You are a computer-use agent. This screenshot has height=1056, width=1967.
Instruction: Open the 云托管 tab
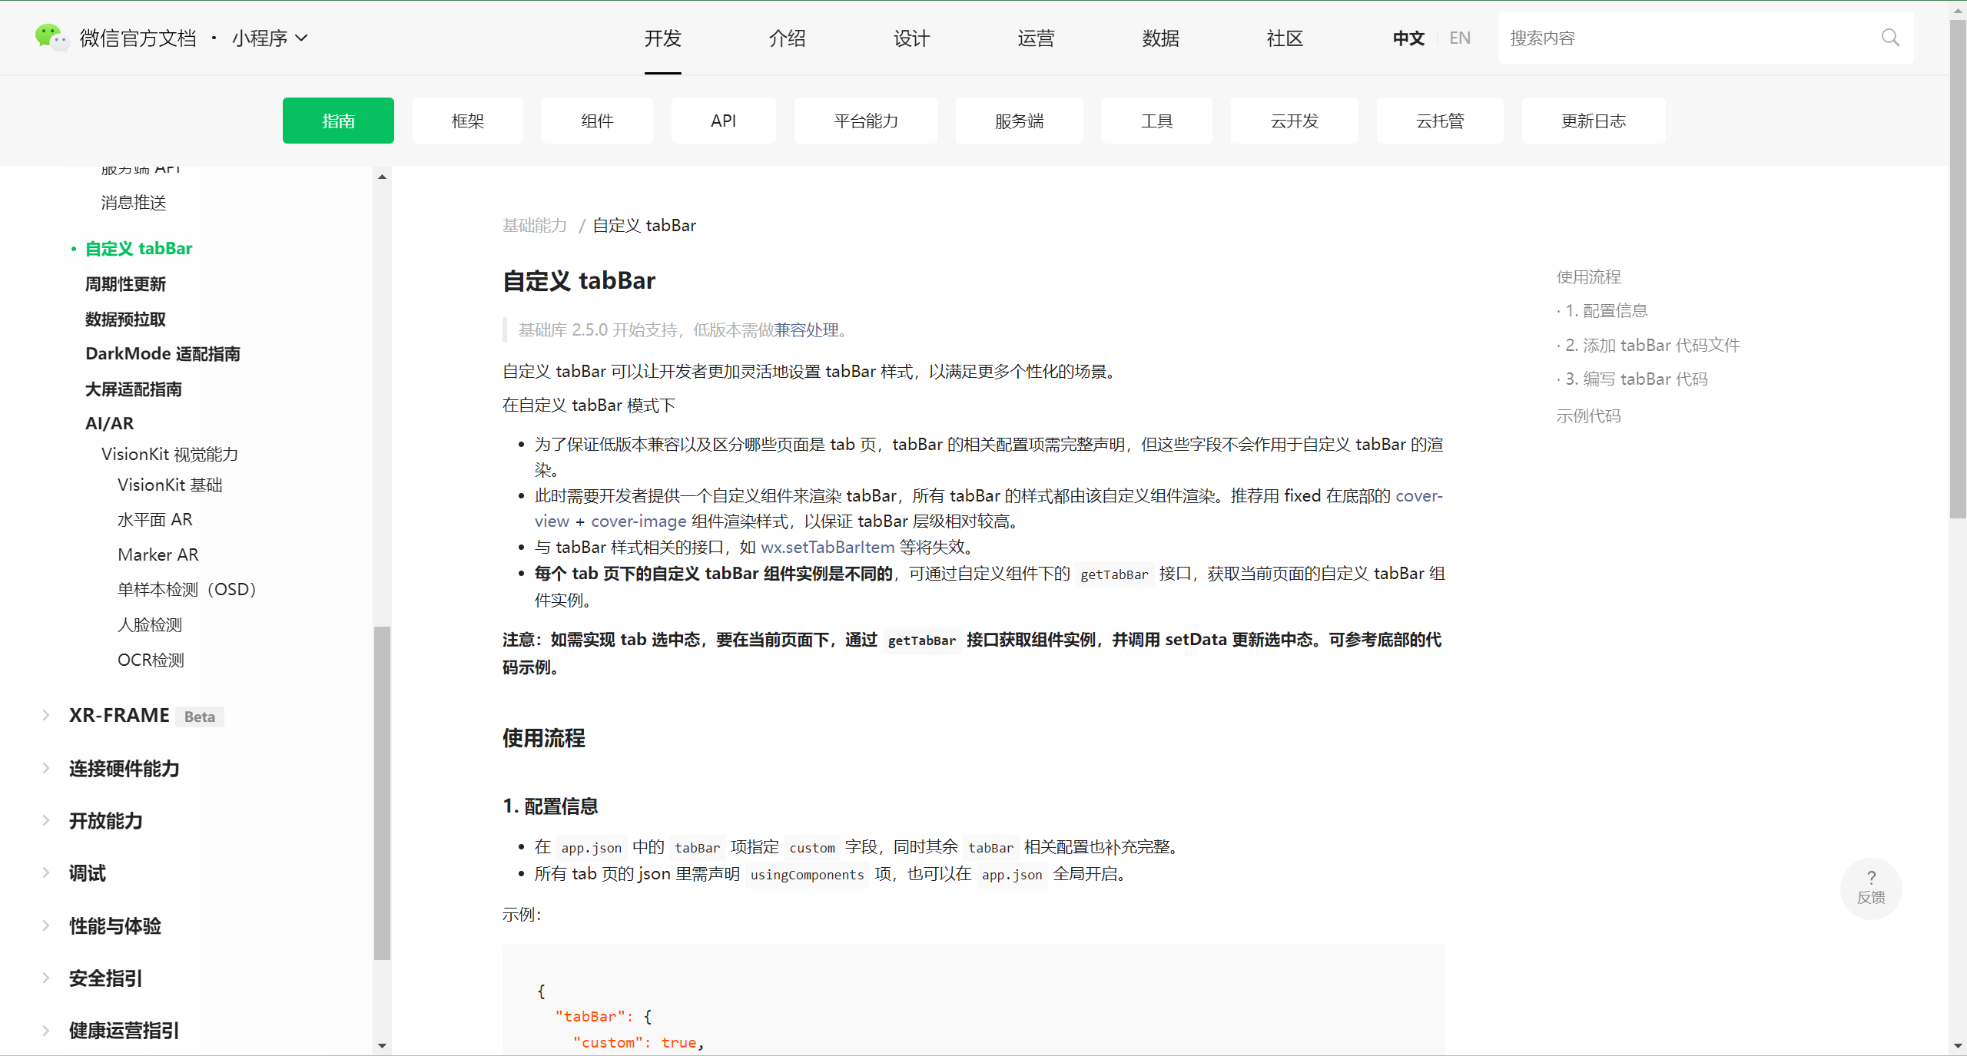[x=1440, y=121]
